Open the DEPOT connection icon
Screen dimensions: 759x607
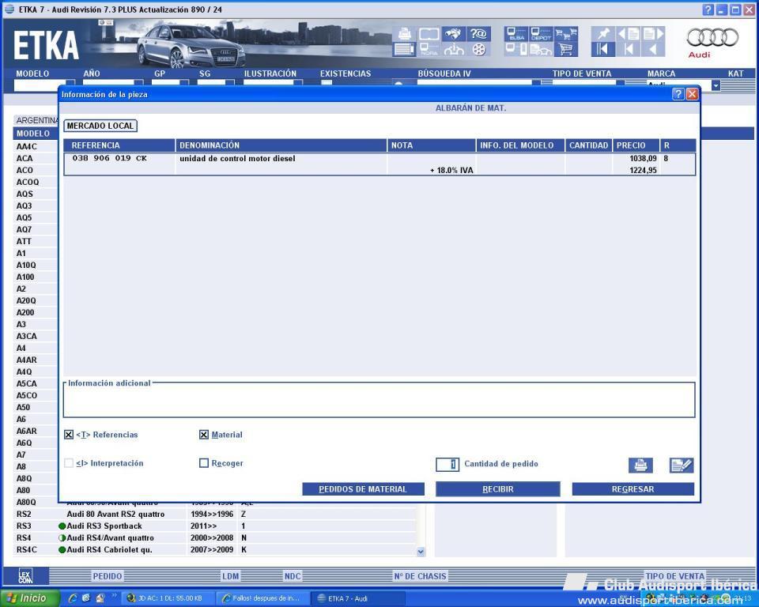coord(541,33)
